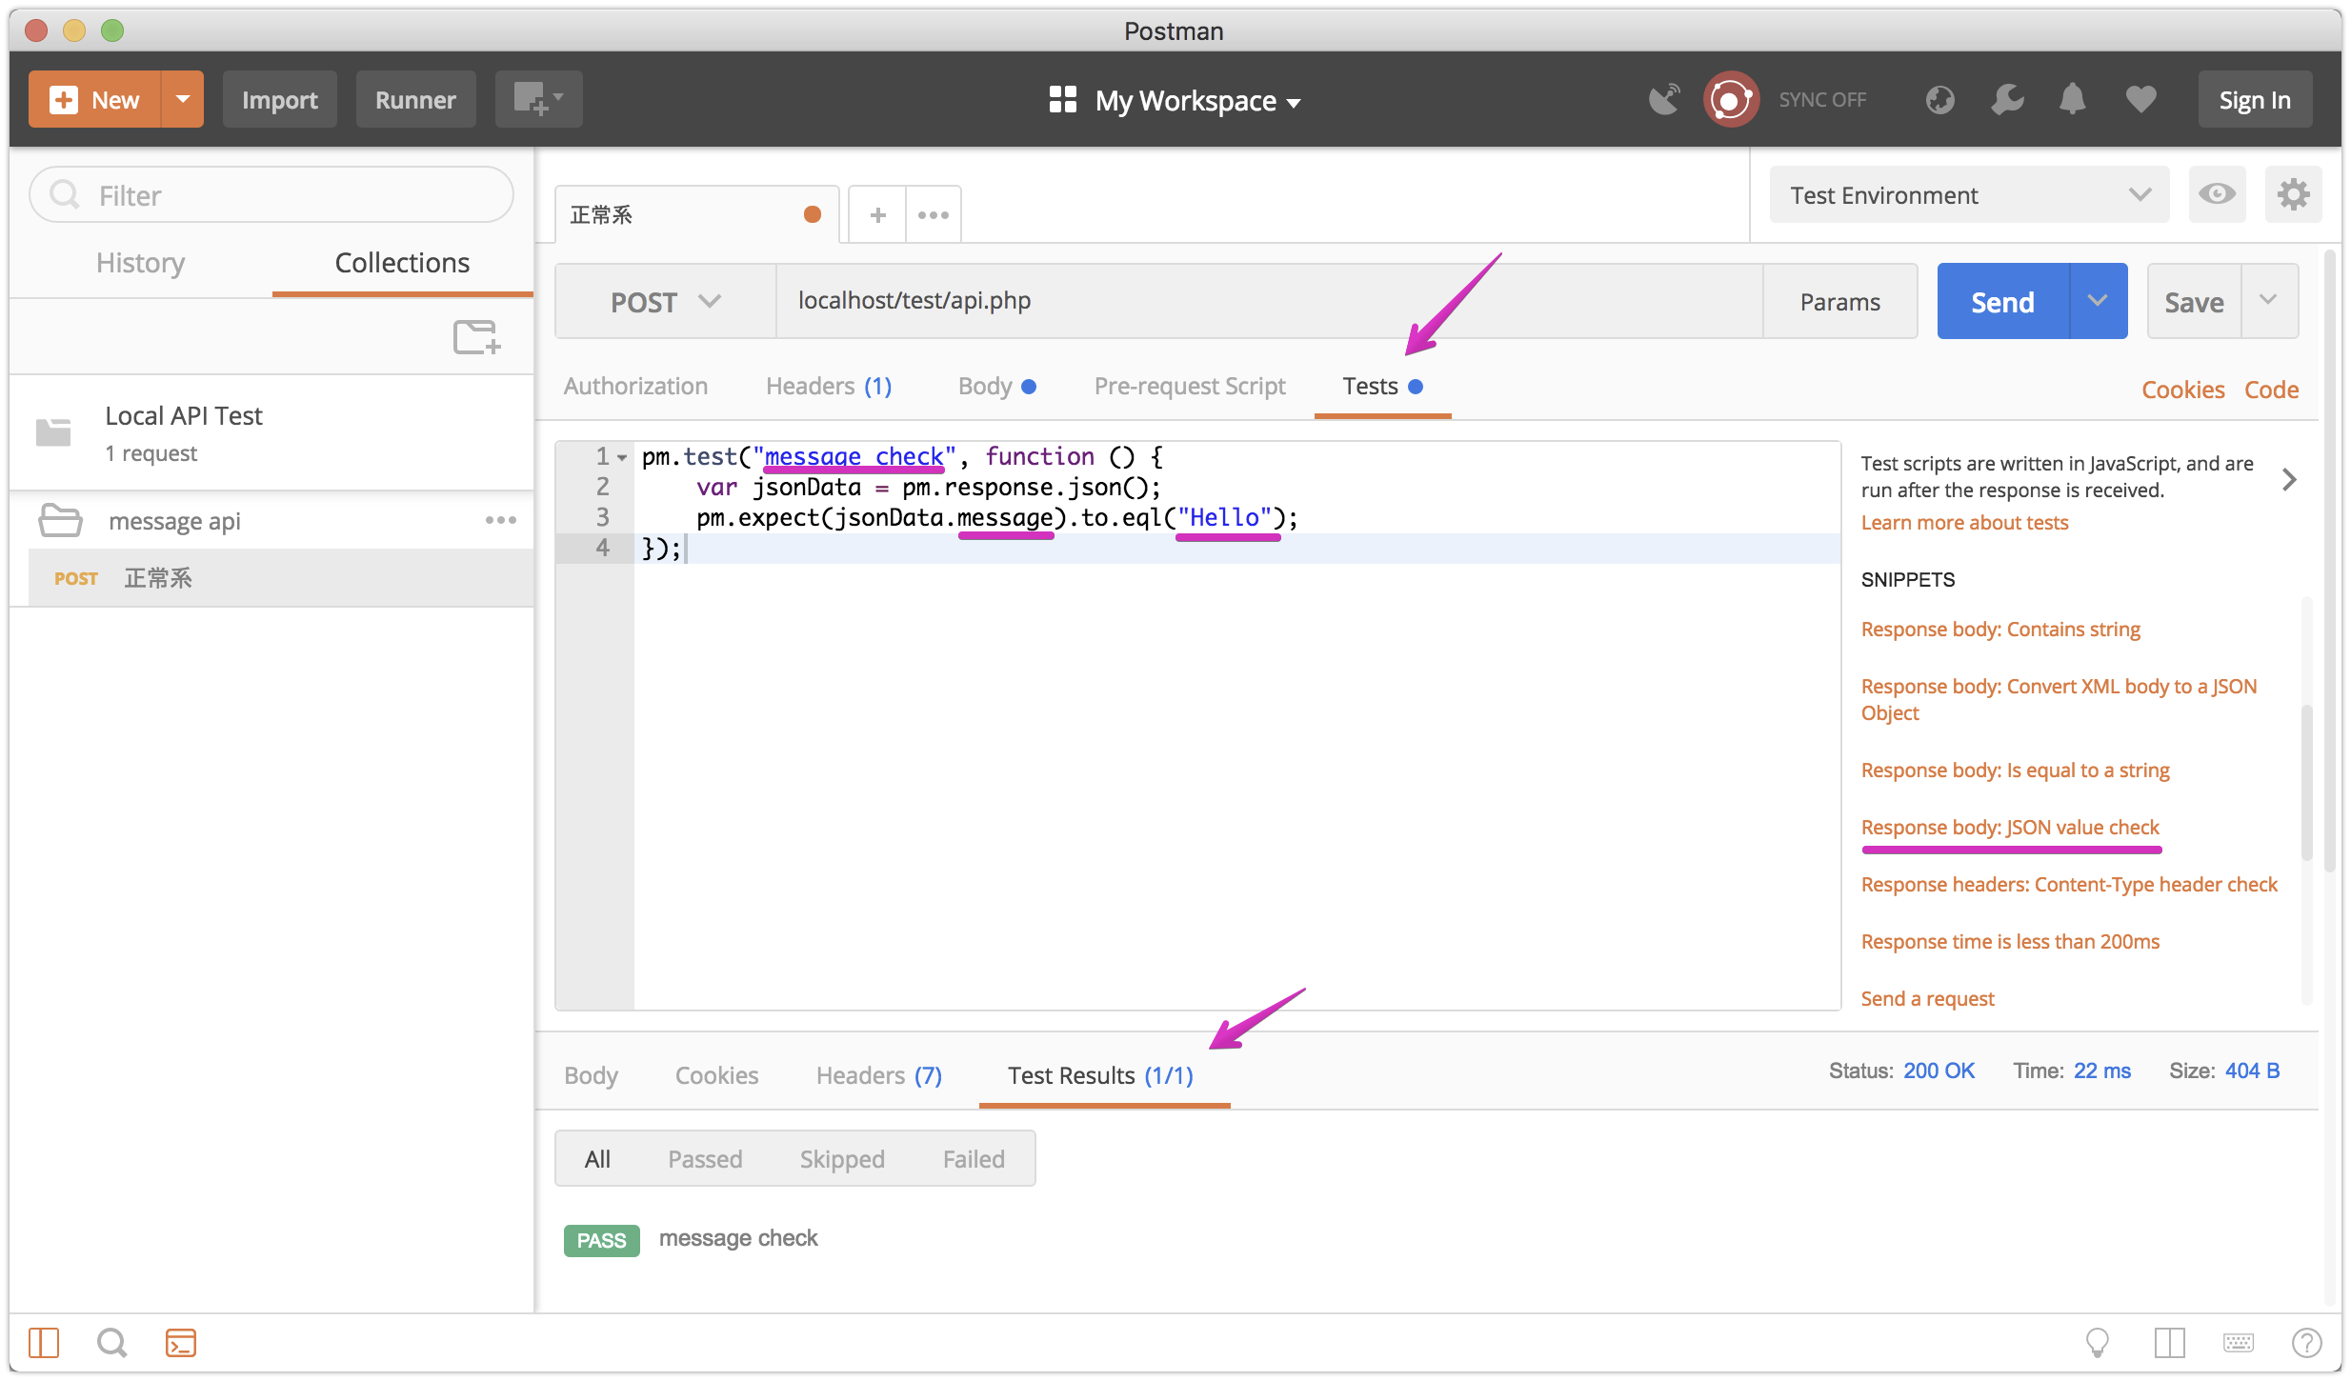Select the POST 正常系 request in sidebar
The image size is (2351, 1381).
click(x=281, y=578)
